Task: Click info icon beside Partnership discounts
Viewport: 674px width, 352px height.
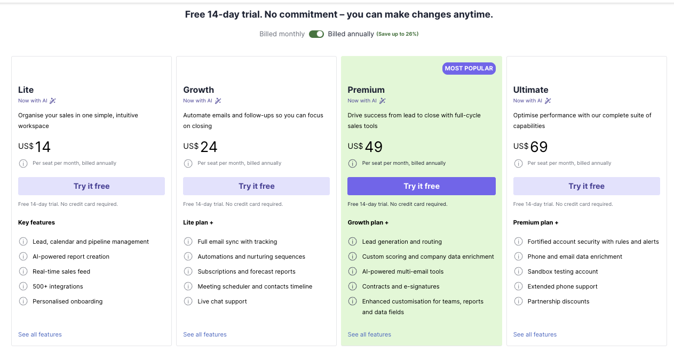Action: 518,301
